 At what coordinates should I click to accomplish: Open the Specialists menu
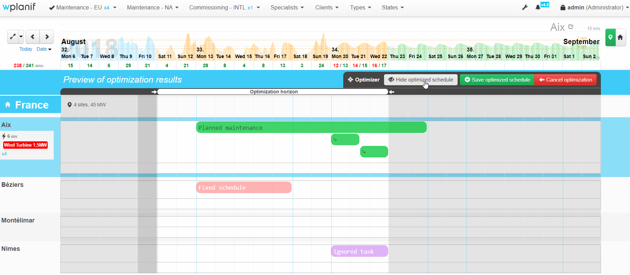coord(287,7)
